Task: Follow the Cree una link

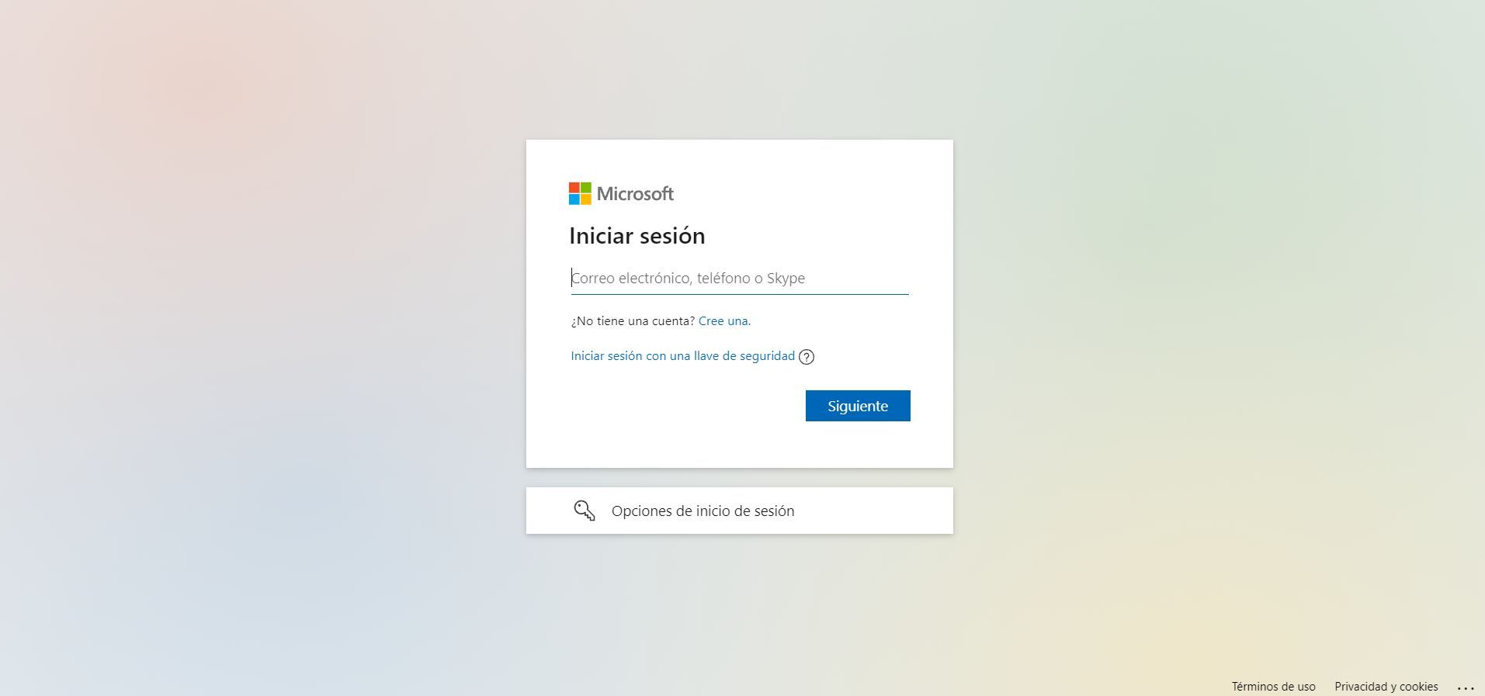Action: [x=724, y=321]
